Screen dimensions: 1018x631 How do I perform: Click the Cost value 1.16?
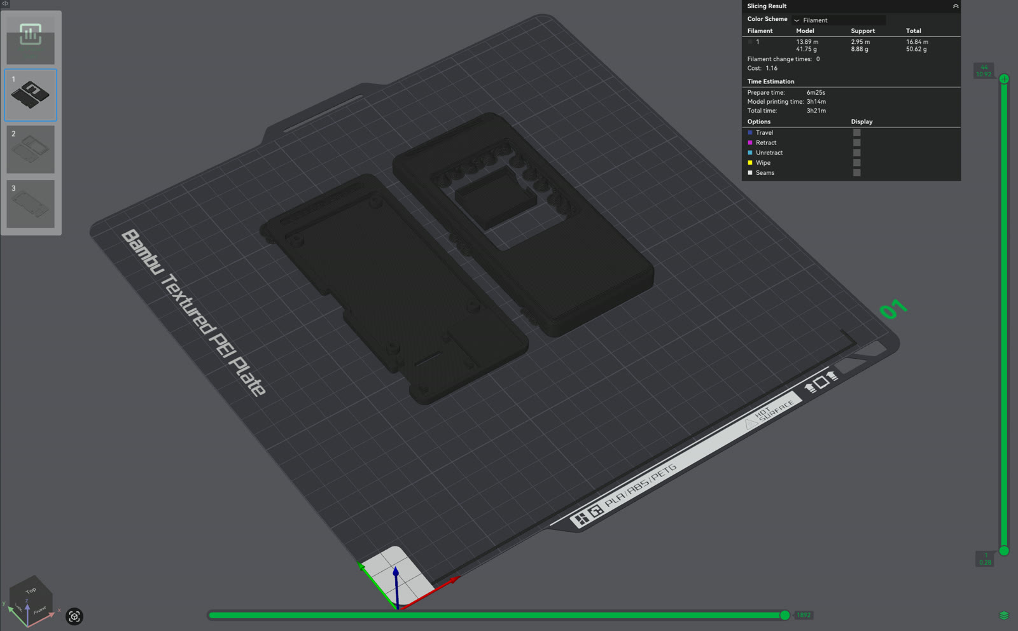pos(771,68)
